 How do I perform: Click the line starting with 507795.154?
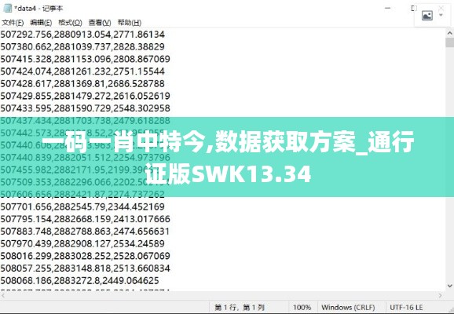pos(85,219)
